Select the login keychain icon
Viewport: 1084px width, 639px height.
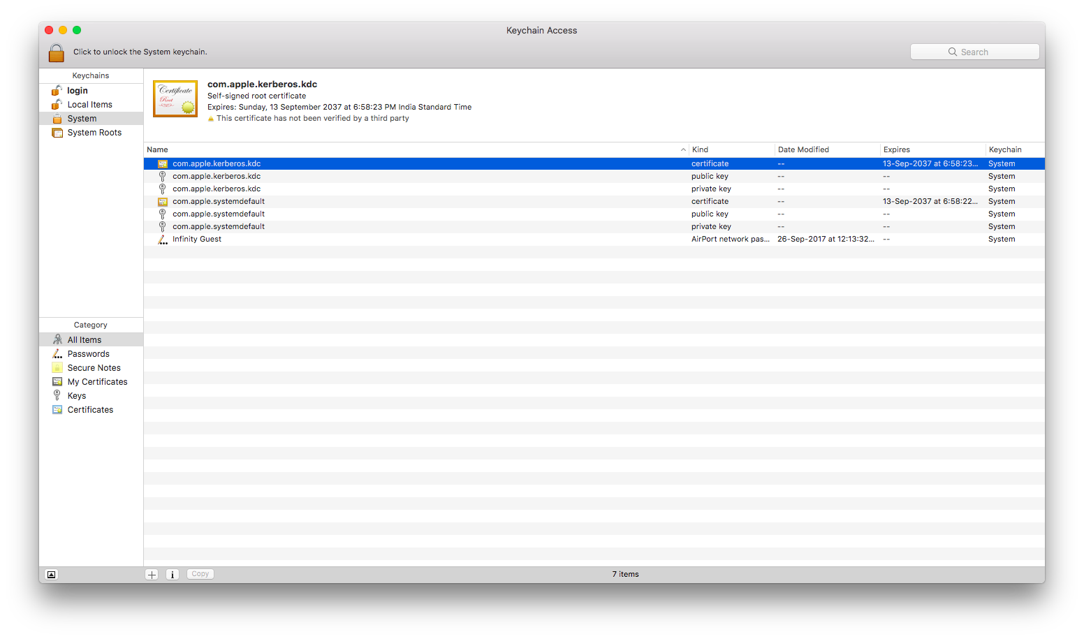(57, 91)
